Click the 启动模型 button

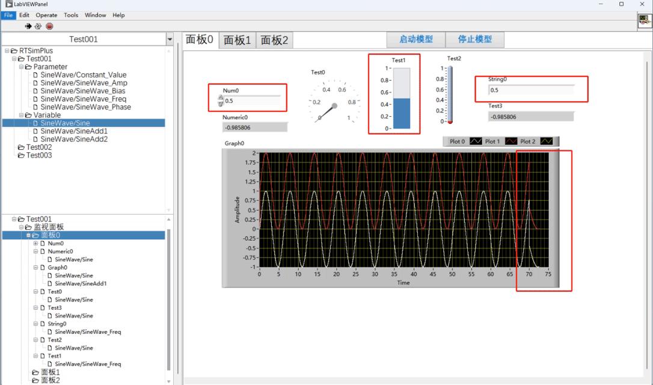[416, 40]
